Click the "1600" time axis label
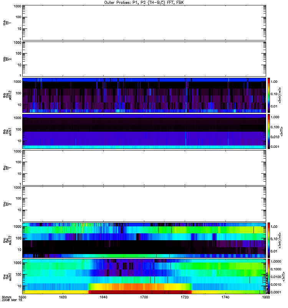Image resolution: width=288 pixels, height=308 pixels. [x=22, y=297]
